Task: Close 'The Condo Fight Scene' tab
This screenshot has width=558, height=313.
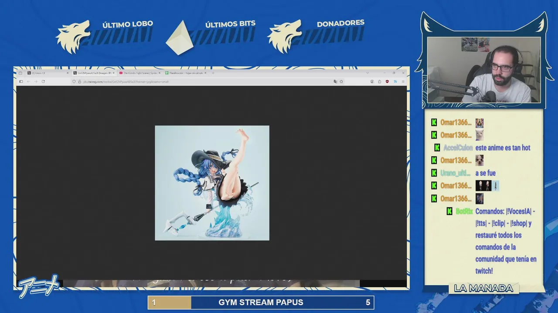Action: 160,73
